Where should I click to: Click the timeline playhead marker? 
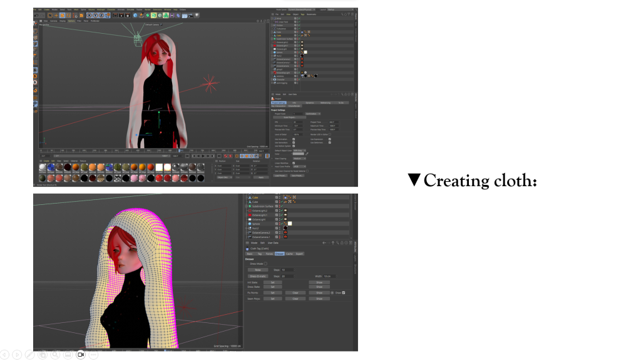(x=180, y=151)
